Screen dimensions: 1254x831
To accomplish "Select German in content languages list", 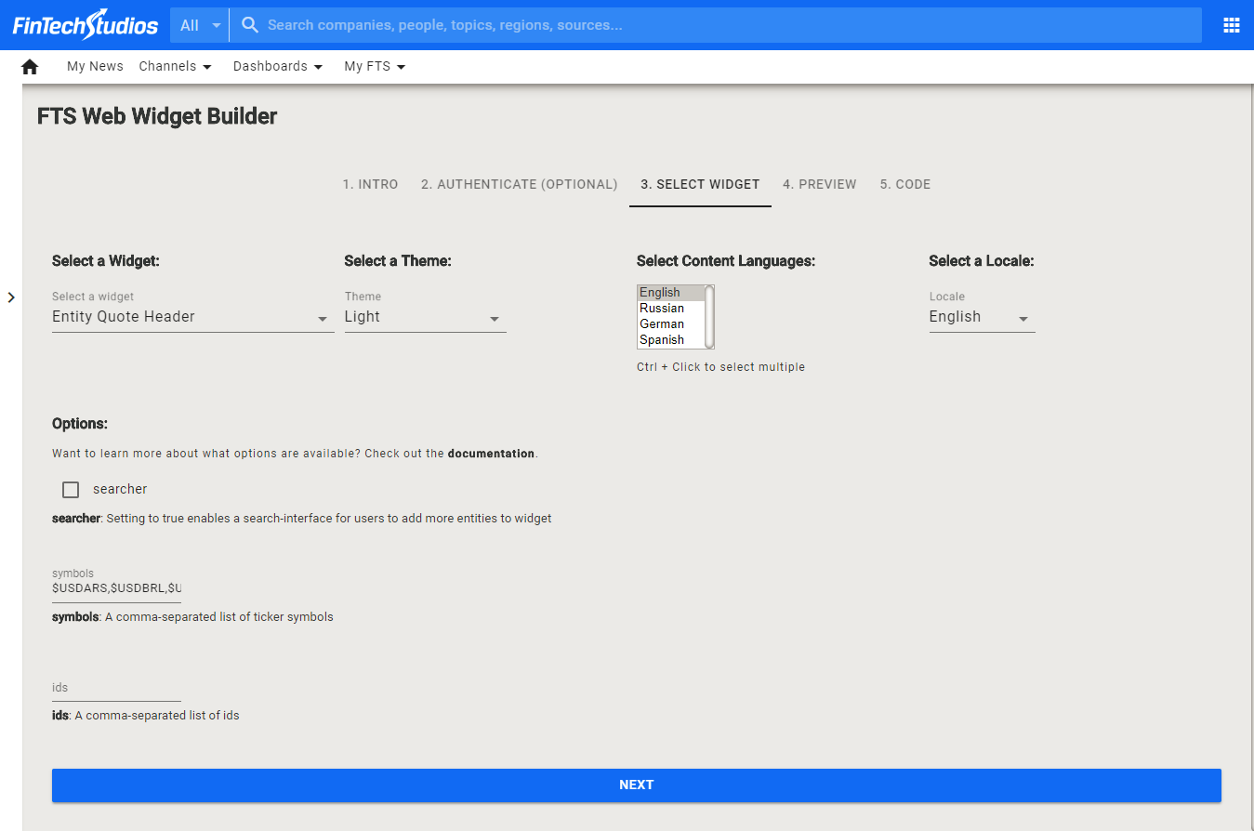I will pyautogui.click(x=670, y=324).
